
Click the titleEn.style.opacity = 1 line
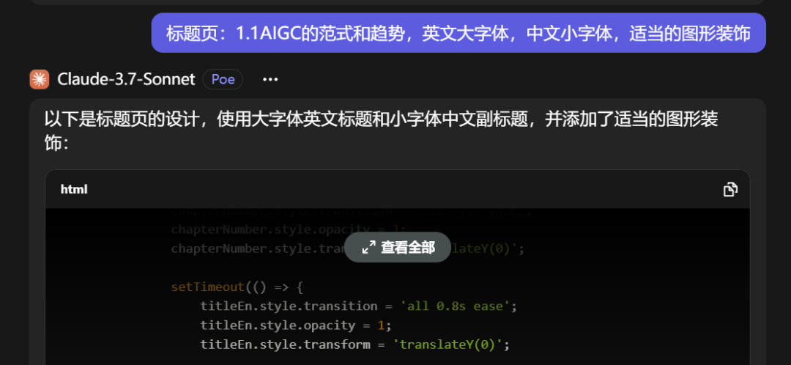[296, 325]
